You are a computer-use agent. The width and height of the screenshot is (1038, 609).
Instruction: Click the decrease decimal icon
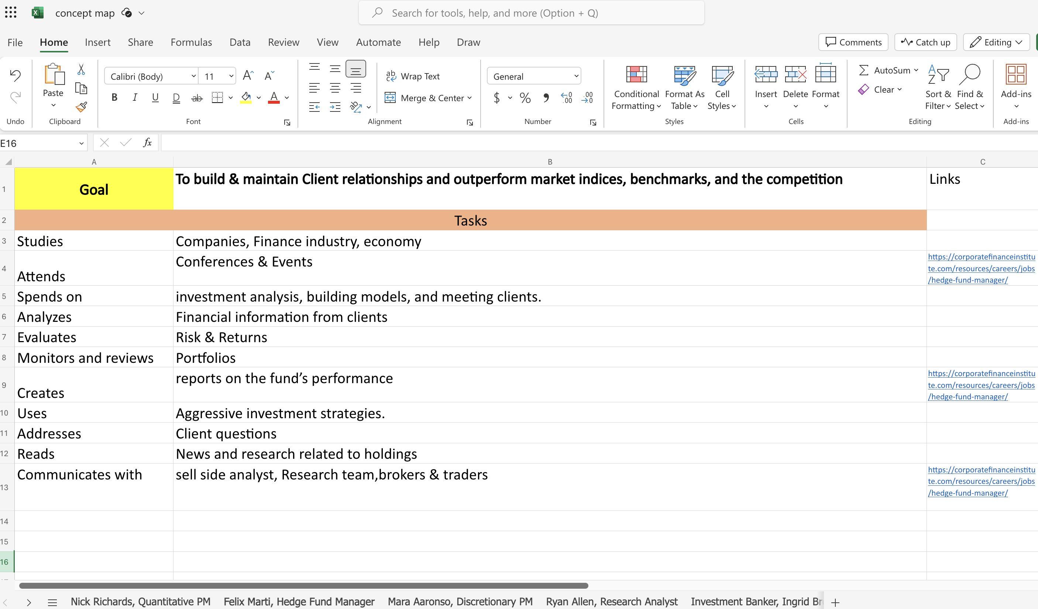click(587, 98)
